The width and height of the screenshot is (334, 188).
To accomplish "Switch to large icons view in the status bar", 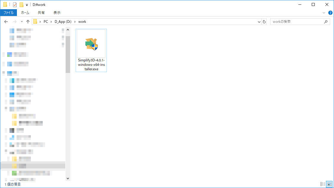I will (329, 184).
